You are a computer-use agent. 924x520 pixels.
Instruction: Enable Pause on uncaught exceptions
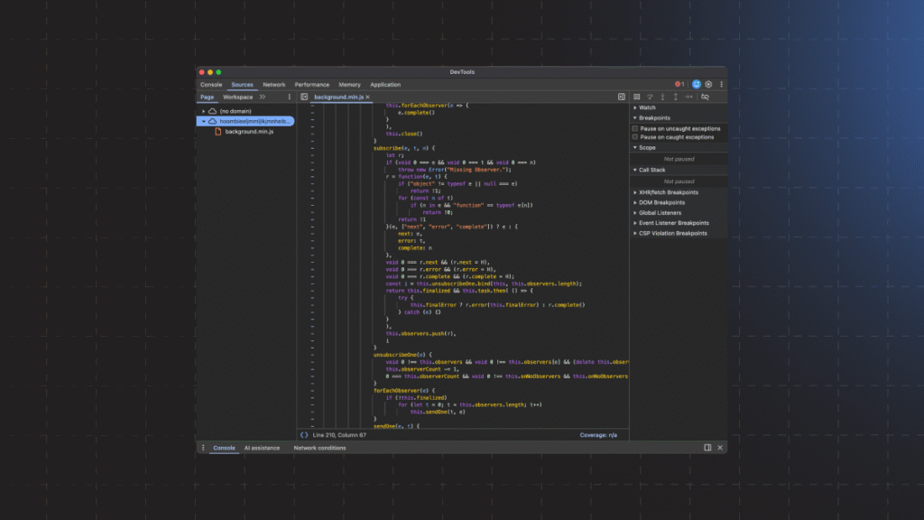click(635, 128)
